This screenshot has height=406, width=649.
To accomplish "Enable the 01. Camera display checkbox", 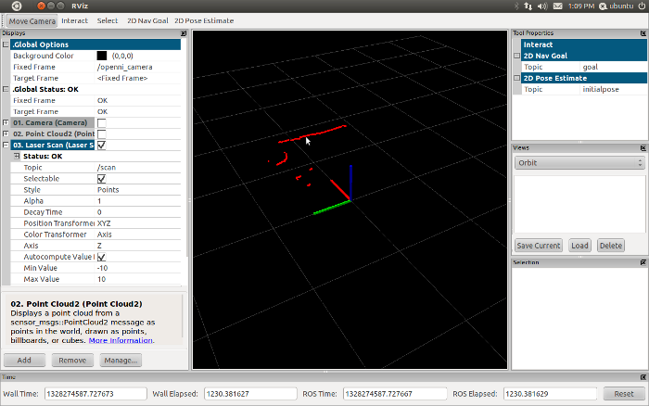I will coord(101,123).
